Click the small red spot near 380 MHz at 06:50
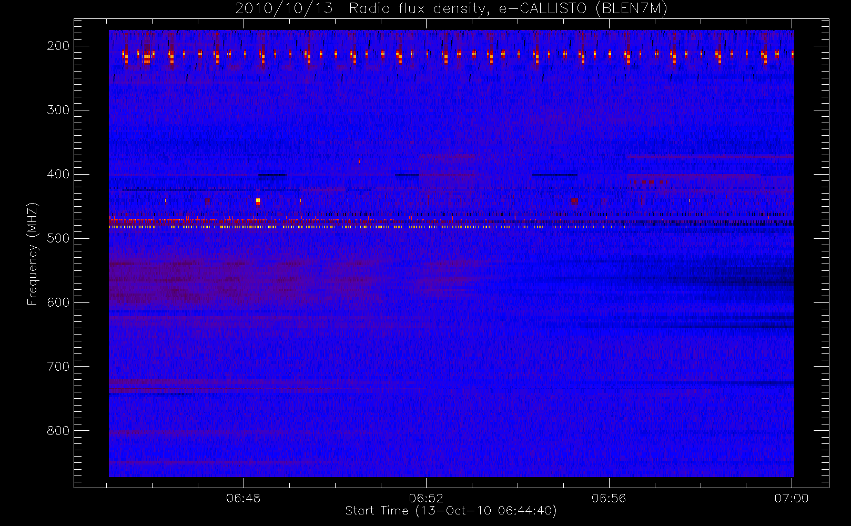Screen dimensions: 851x526 (359, 161)
